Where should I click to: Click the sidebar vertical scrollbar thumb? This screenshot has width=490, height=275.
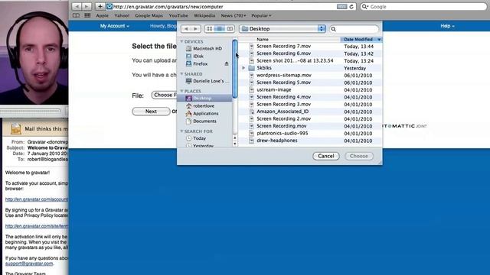pyautogui.click(x=235, y=69)
